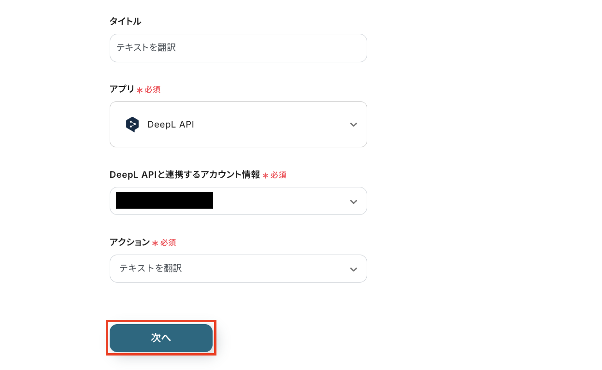Click inside the タイトル input field
602x370 pixels.
[x=238, y=48]
